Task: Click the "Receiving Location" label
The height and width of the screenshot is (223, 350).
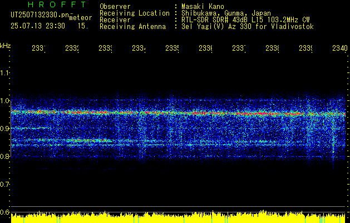Action: pyautogui.click(x=135, y=13)
